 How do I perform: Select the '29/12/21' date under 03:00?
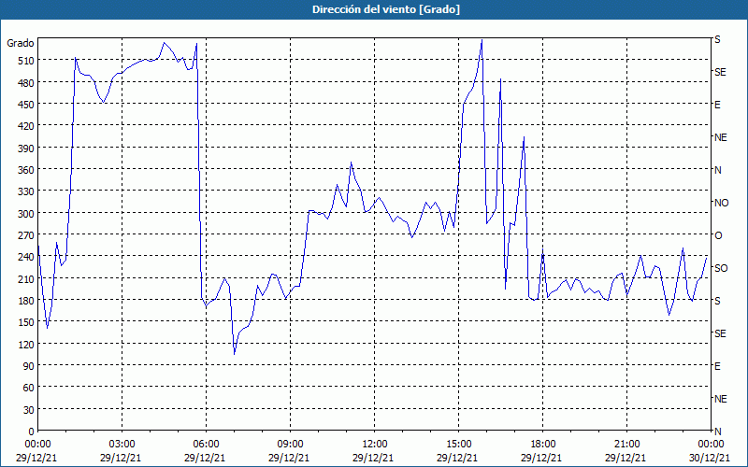121,458
